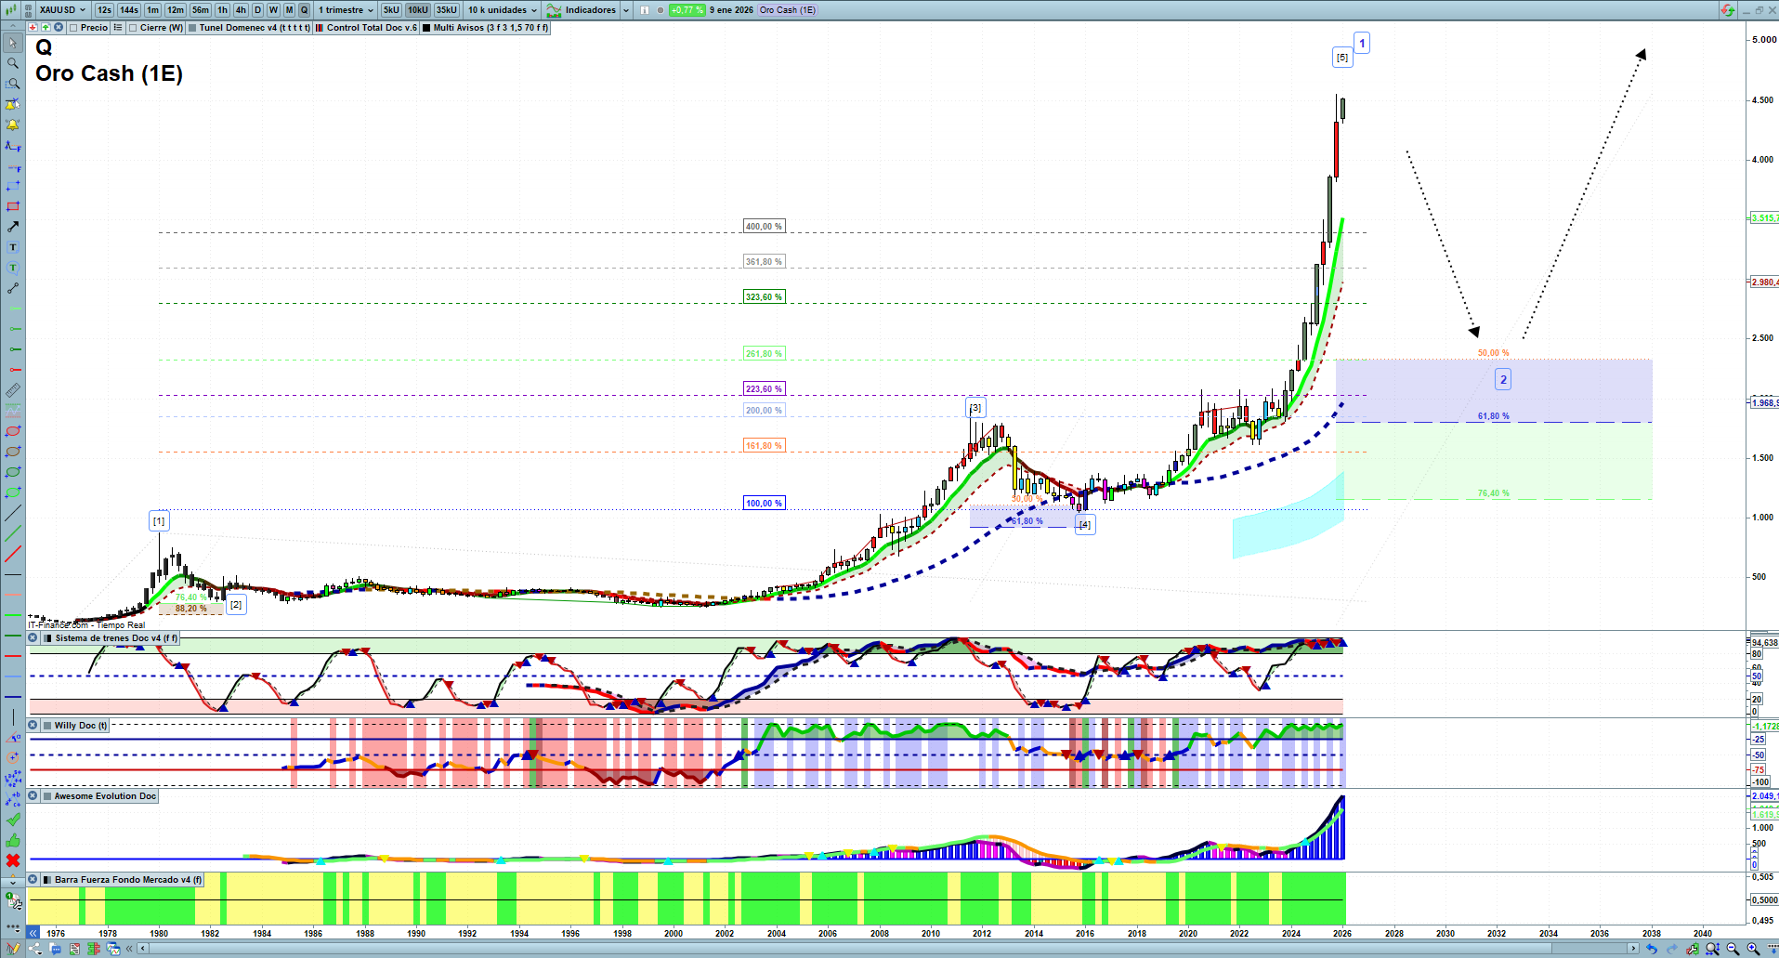Select the cursor pointer tool
The height and width of the screenshot is (958, 1779).
coord(13,43)
